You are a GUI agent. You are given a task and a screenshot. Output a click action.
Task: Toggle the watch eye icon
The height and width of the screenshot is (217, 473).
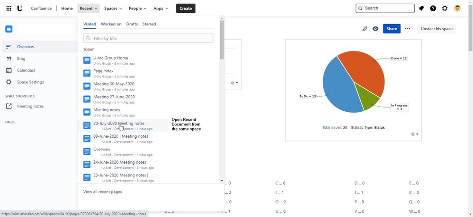tap(375, 29)
